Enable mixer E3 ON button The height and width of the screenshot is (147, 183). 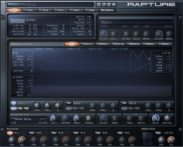click(54, 133)
